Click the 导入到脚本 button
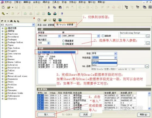This screenshot has width=152, height=118. 67,115
